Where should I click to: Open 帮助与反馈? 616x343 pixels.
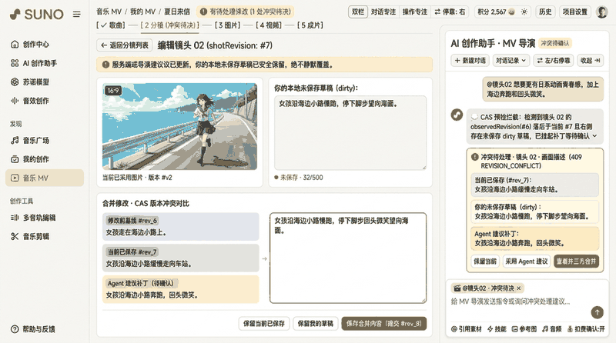coord(33,329)
